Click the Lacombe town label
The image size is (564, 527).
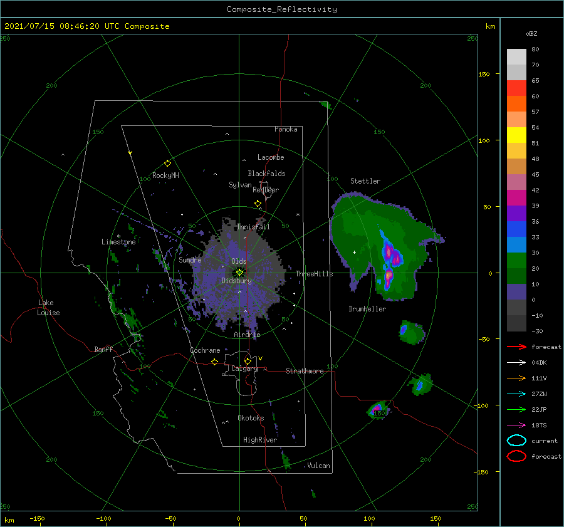271,157
